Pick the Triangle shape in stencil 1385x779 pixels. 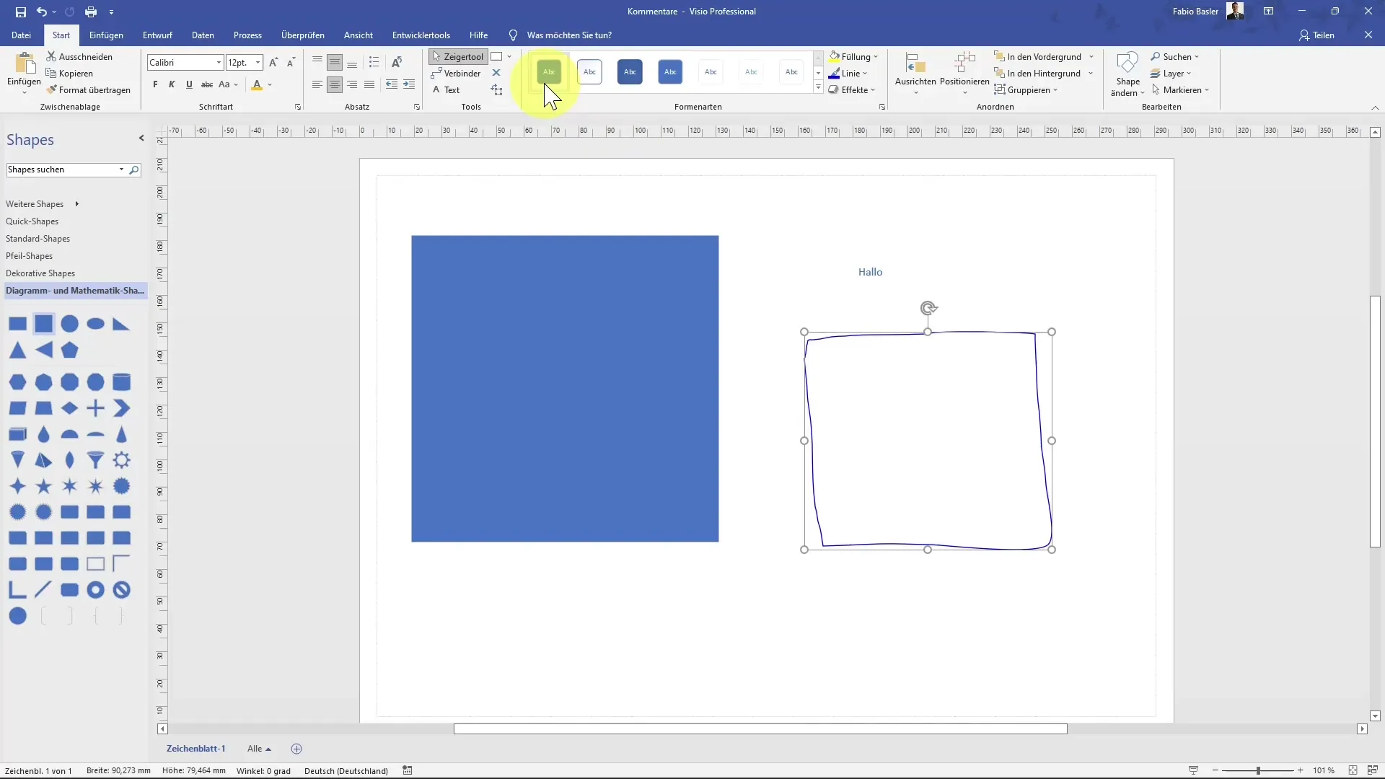pos(17,351)
